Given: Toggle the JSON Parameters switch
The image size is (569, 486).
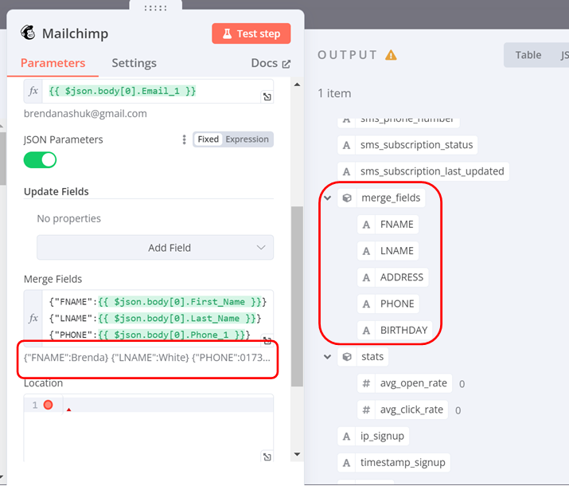Looking at the screenshot, I should coord(40,160).
